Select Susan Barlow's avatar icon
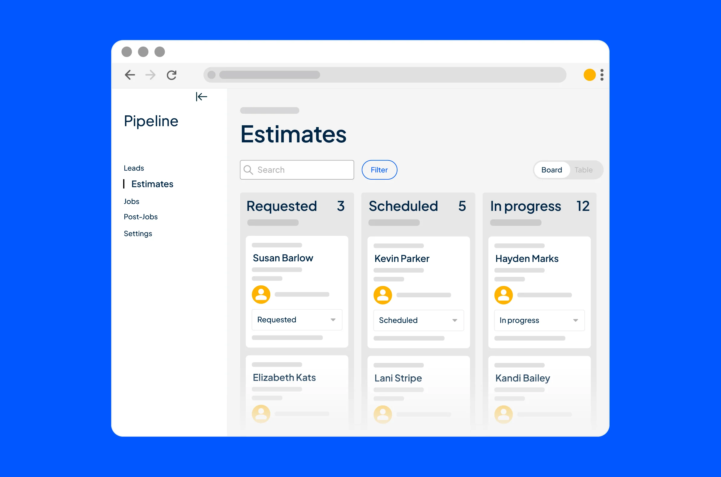The height and width of the screenshot is (477, 721). pos(261,294)
